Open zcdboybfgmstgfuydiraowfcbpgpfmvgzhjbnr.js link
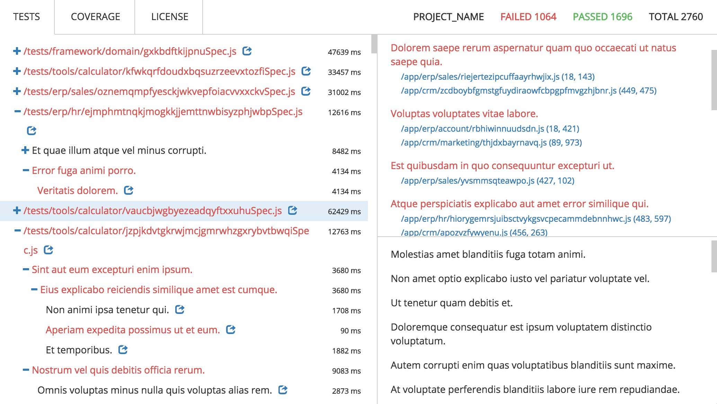This screenshot has height=404, width=717. pyautogui.click(x=529, y=90)
